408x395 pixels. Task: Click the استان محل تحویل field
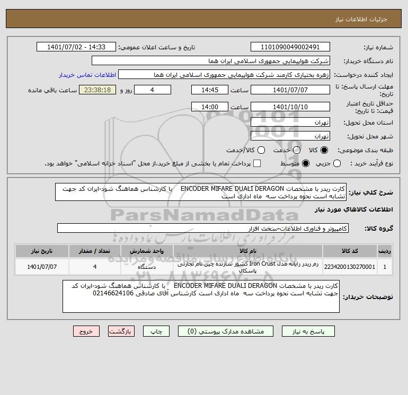pyautogui.click(x=290, y=122)
